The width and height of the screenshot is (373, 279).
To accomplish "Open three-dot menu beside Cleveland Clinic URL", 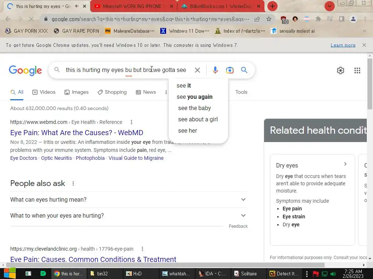I will tap(142, 249).
